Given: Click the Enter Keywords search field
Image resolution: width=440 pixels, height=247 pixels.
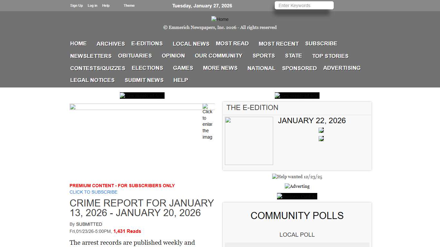Looking at the screenshot, I should pos(303,5).
